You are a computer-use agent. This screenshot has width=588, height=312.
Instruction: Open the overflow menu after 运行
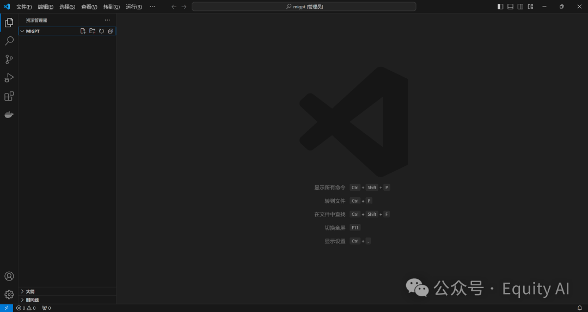tap(152, 7)
